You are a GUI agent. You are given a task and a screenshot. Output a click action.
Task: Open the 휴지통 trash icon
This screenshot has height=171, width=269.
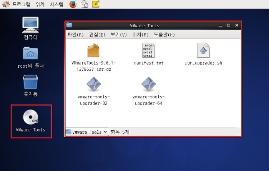30,82
